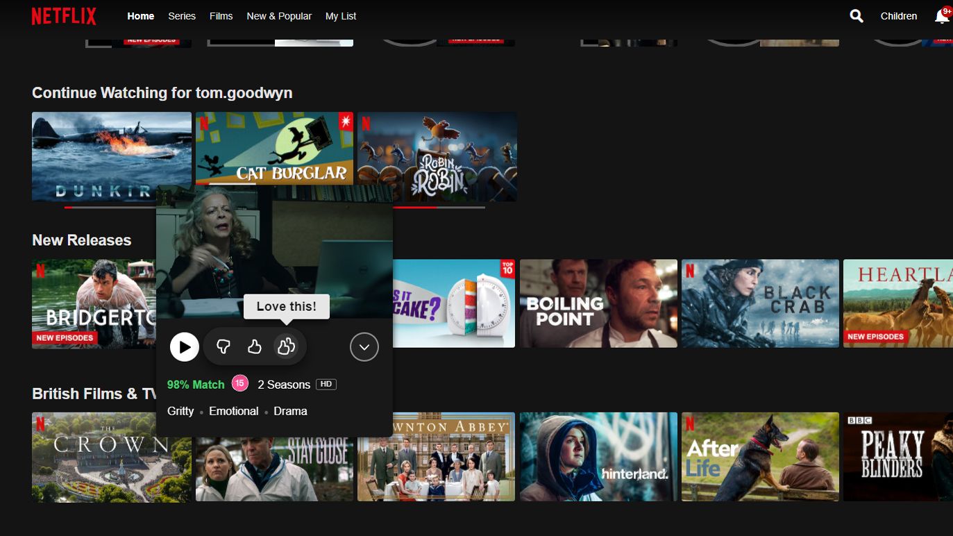Open the Series navigation menu item
Viewport: 953px width, 536px height.
pyautogui.click(x=182, y=16)
